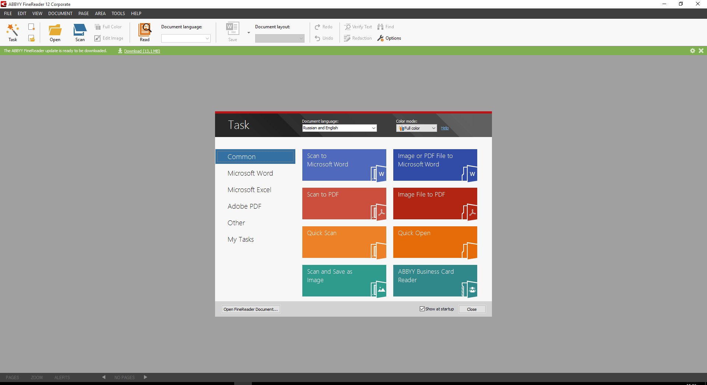Click the Open folder icon in toolbar
Viewport: 707px width, 385px height.
[55, 30]
